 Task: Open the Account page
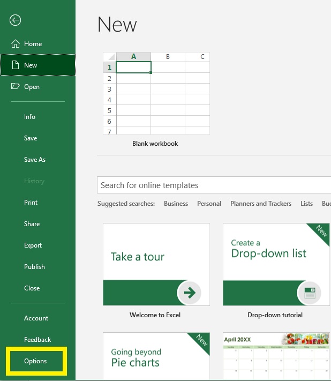point(36,318)
